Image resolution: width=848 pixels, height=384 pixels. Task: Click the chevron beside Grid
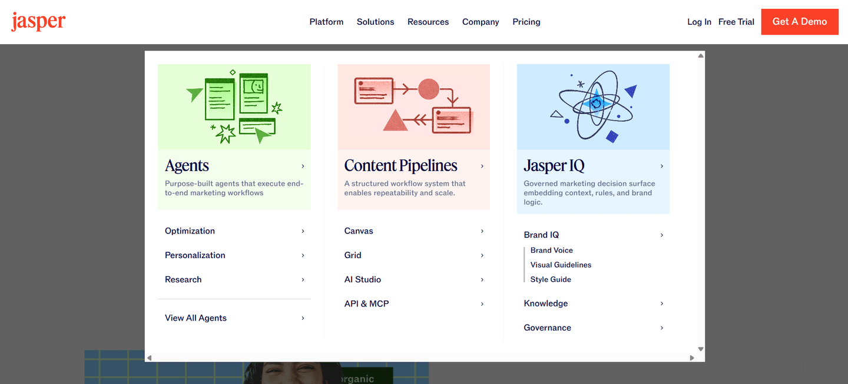coord(482,255)
